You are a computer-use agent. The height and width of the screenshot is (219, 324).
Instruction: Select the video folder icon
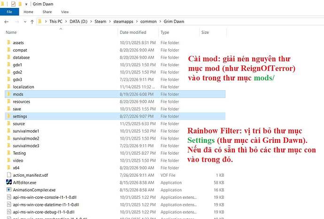click(8, 160)
